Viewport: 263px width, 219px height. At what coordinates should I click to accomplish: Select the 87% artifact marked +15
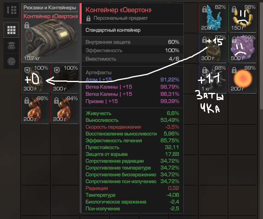pos(213,49)
